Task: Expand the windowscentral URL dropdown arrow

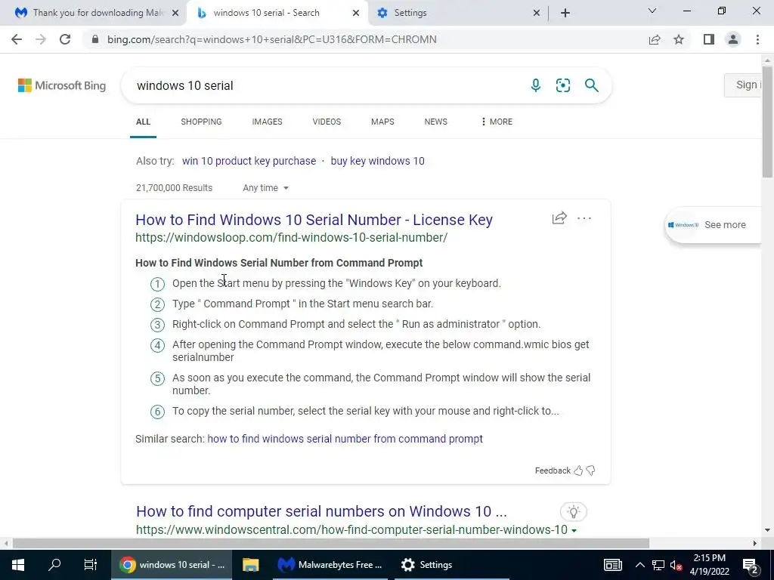Action: 574,531
